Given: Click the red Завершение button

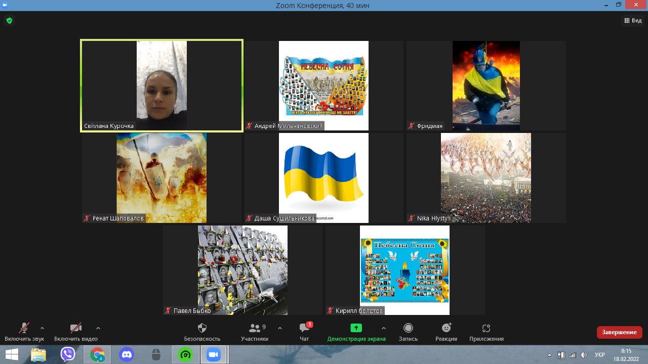Looking at the screenshot, I should pyautogui.click(x=620, y=332).
